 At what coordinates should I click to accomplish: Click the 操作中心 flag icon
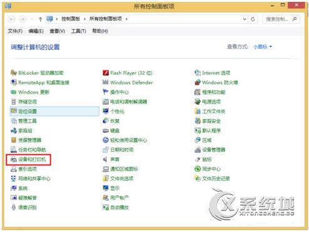(x=106, y=92)
